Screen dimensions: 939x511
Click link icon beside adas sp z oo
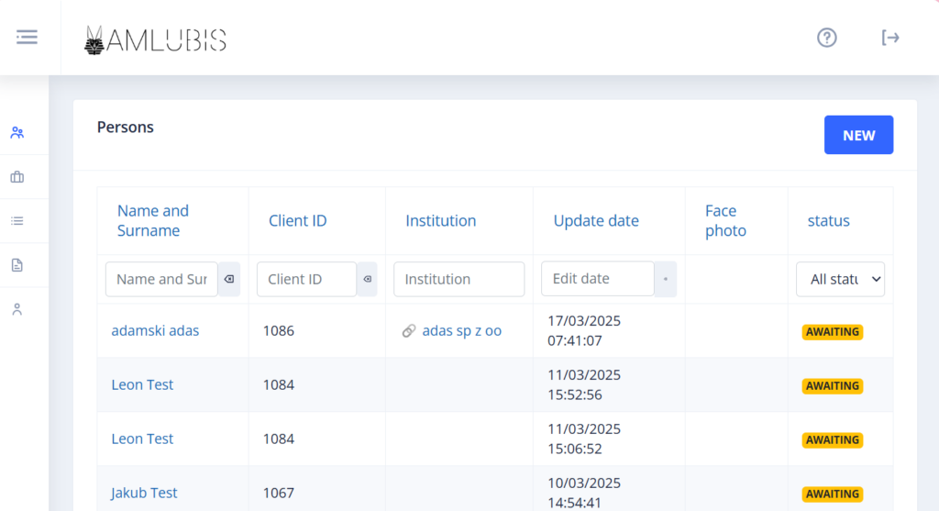click(409, 331)
